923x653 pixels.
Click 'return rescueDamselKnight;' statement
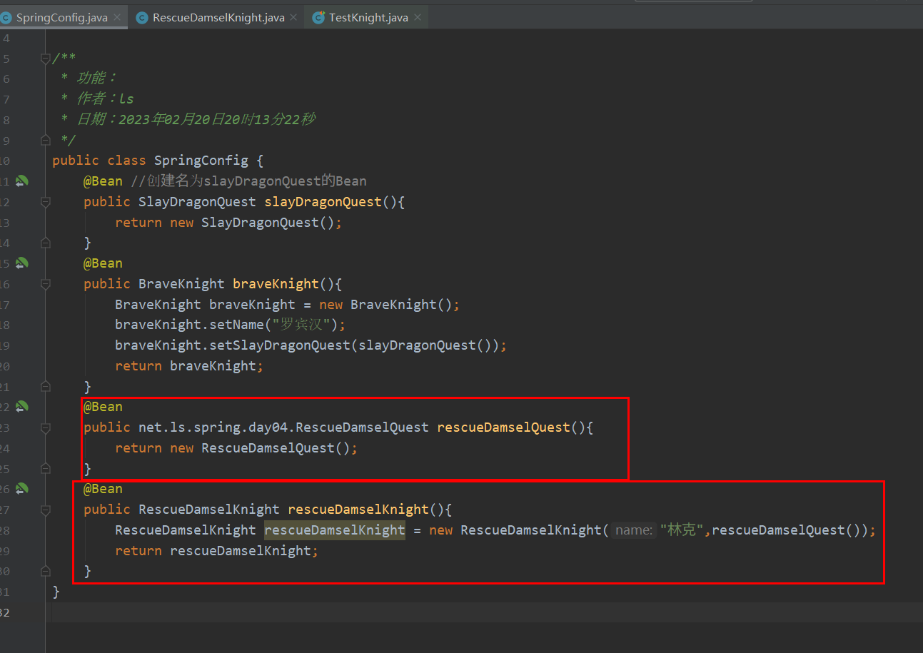[217, 551]
